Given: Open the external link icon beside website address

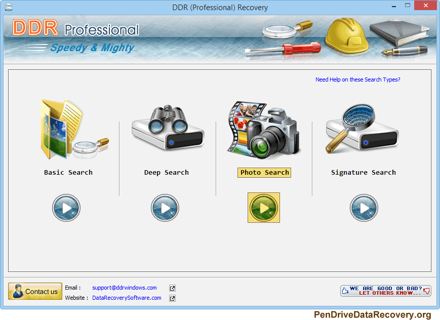Looking at the screenshot, I should click(x=172, y=298).
